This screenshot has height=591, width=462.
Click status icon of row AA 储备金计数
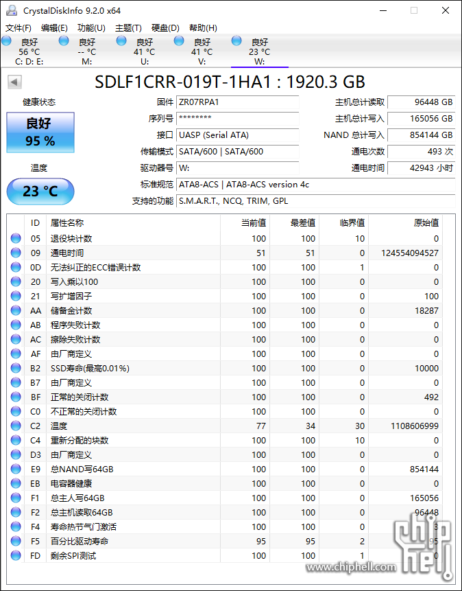coord(16,310)
